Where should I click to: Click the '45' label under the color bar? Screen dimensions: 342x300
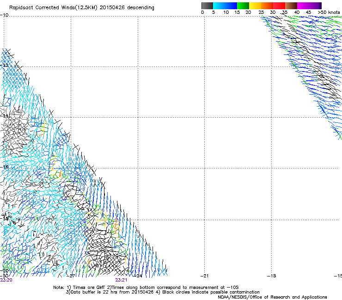point(308,12)
